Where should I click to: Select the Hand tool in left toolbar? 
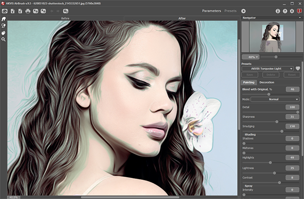tap(3, 33)
